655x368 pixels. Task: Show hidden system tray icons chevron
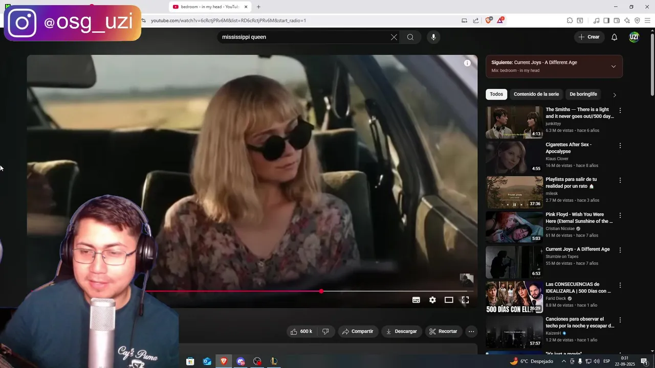[564, 361]
